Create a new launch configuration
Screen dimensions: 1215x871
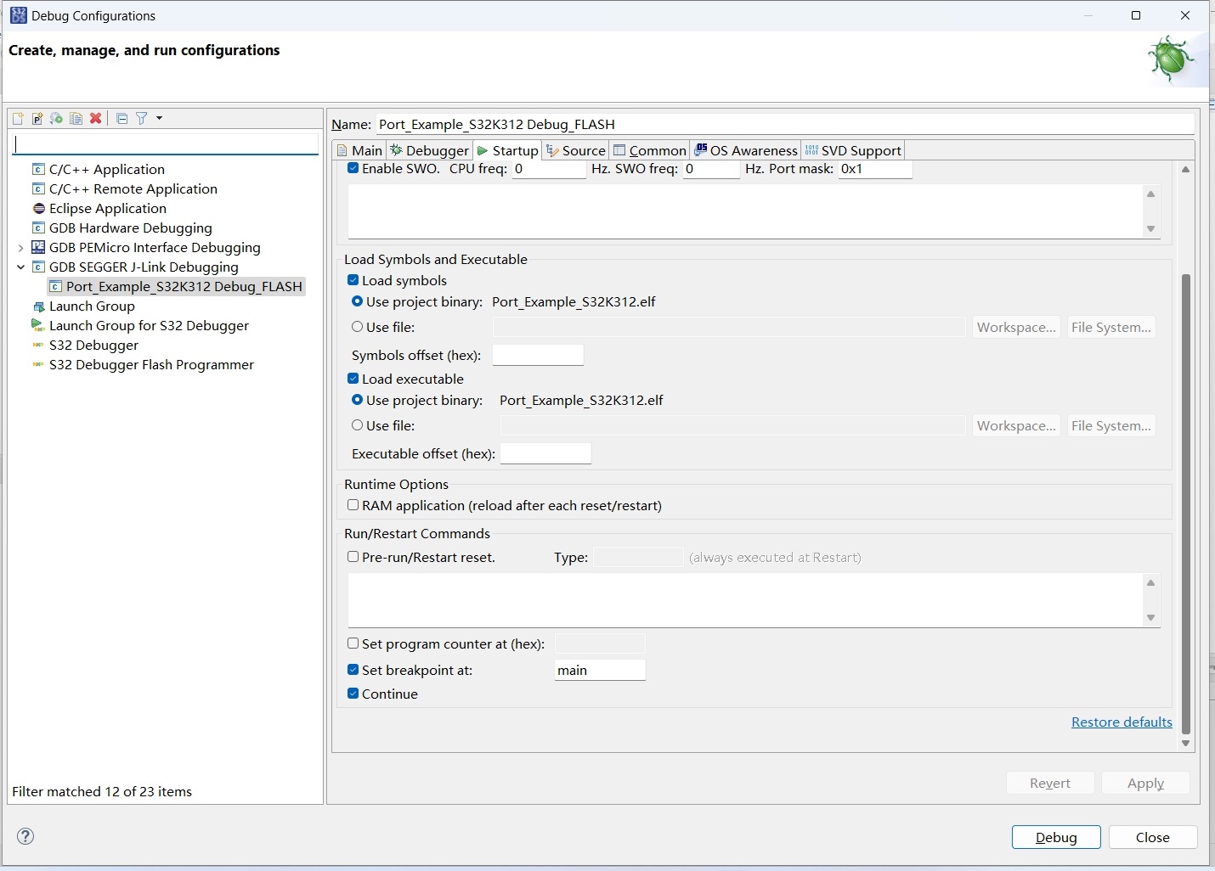tap(18, 118)
